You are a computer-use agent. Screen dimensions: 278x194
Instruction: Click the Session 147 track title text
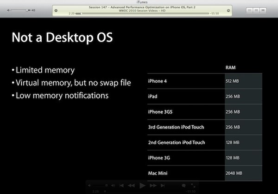142,7
